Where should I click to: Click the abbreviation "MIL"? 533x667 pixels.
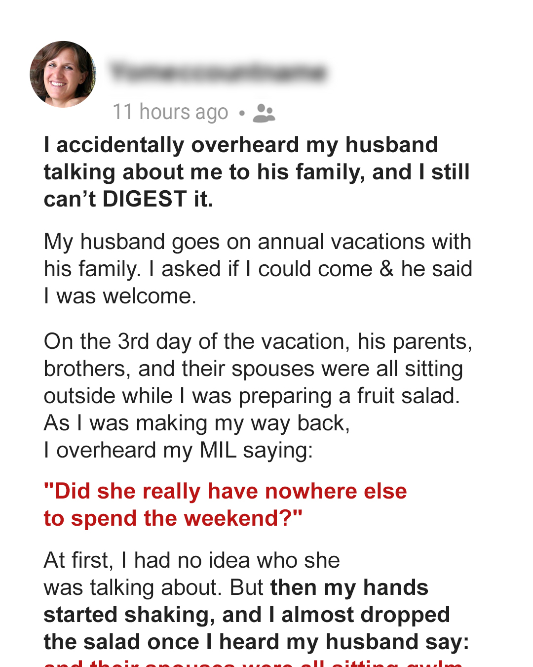(218, 451)
